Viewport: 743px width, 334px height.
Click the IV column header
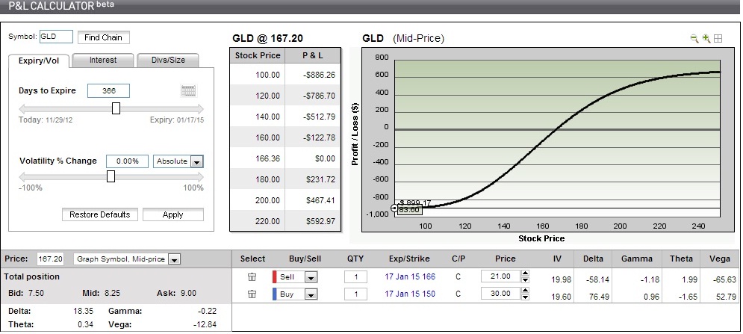point(557,259)
